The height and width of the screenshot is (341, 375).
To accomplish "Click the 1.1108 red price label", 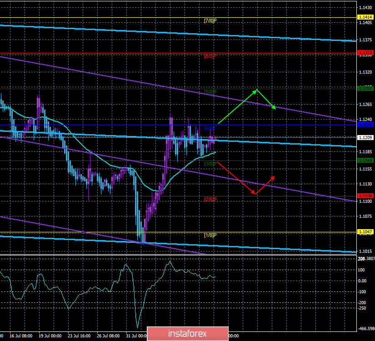I will (365, 196).
